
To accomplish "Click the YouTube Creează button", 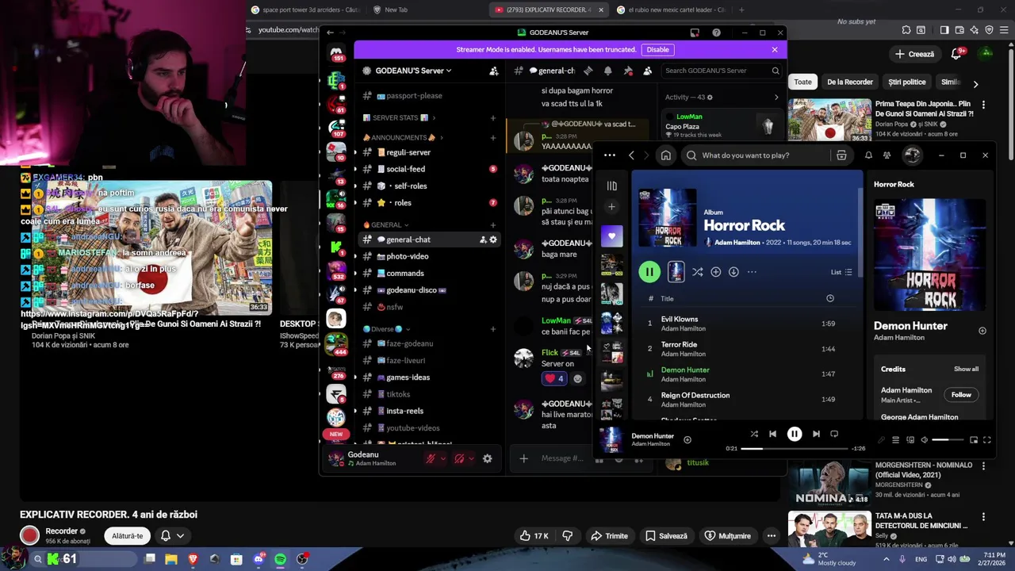I will pos(914,54).
